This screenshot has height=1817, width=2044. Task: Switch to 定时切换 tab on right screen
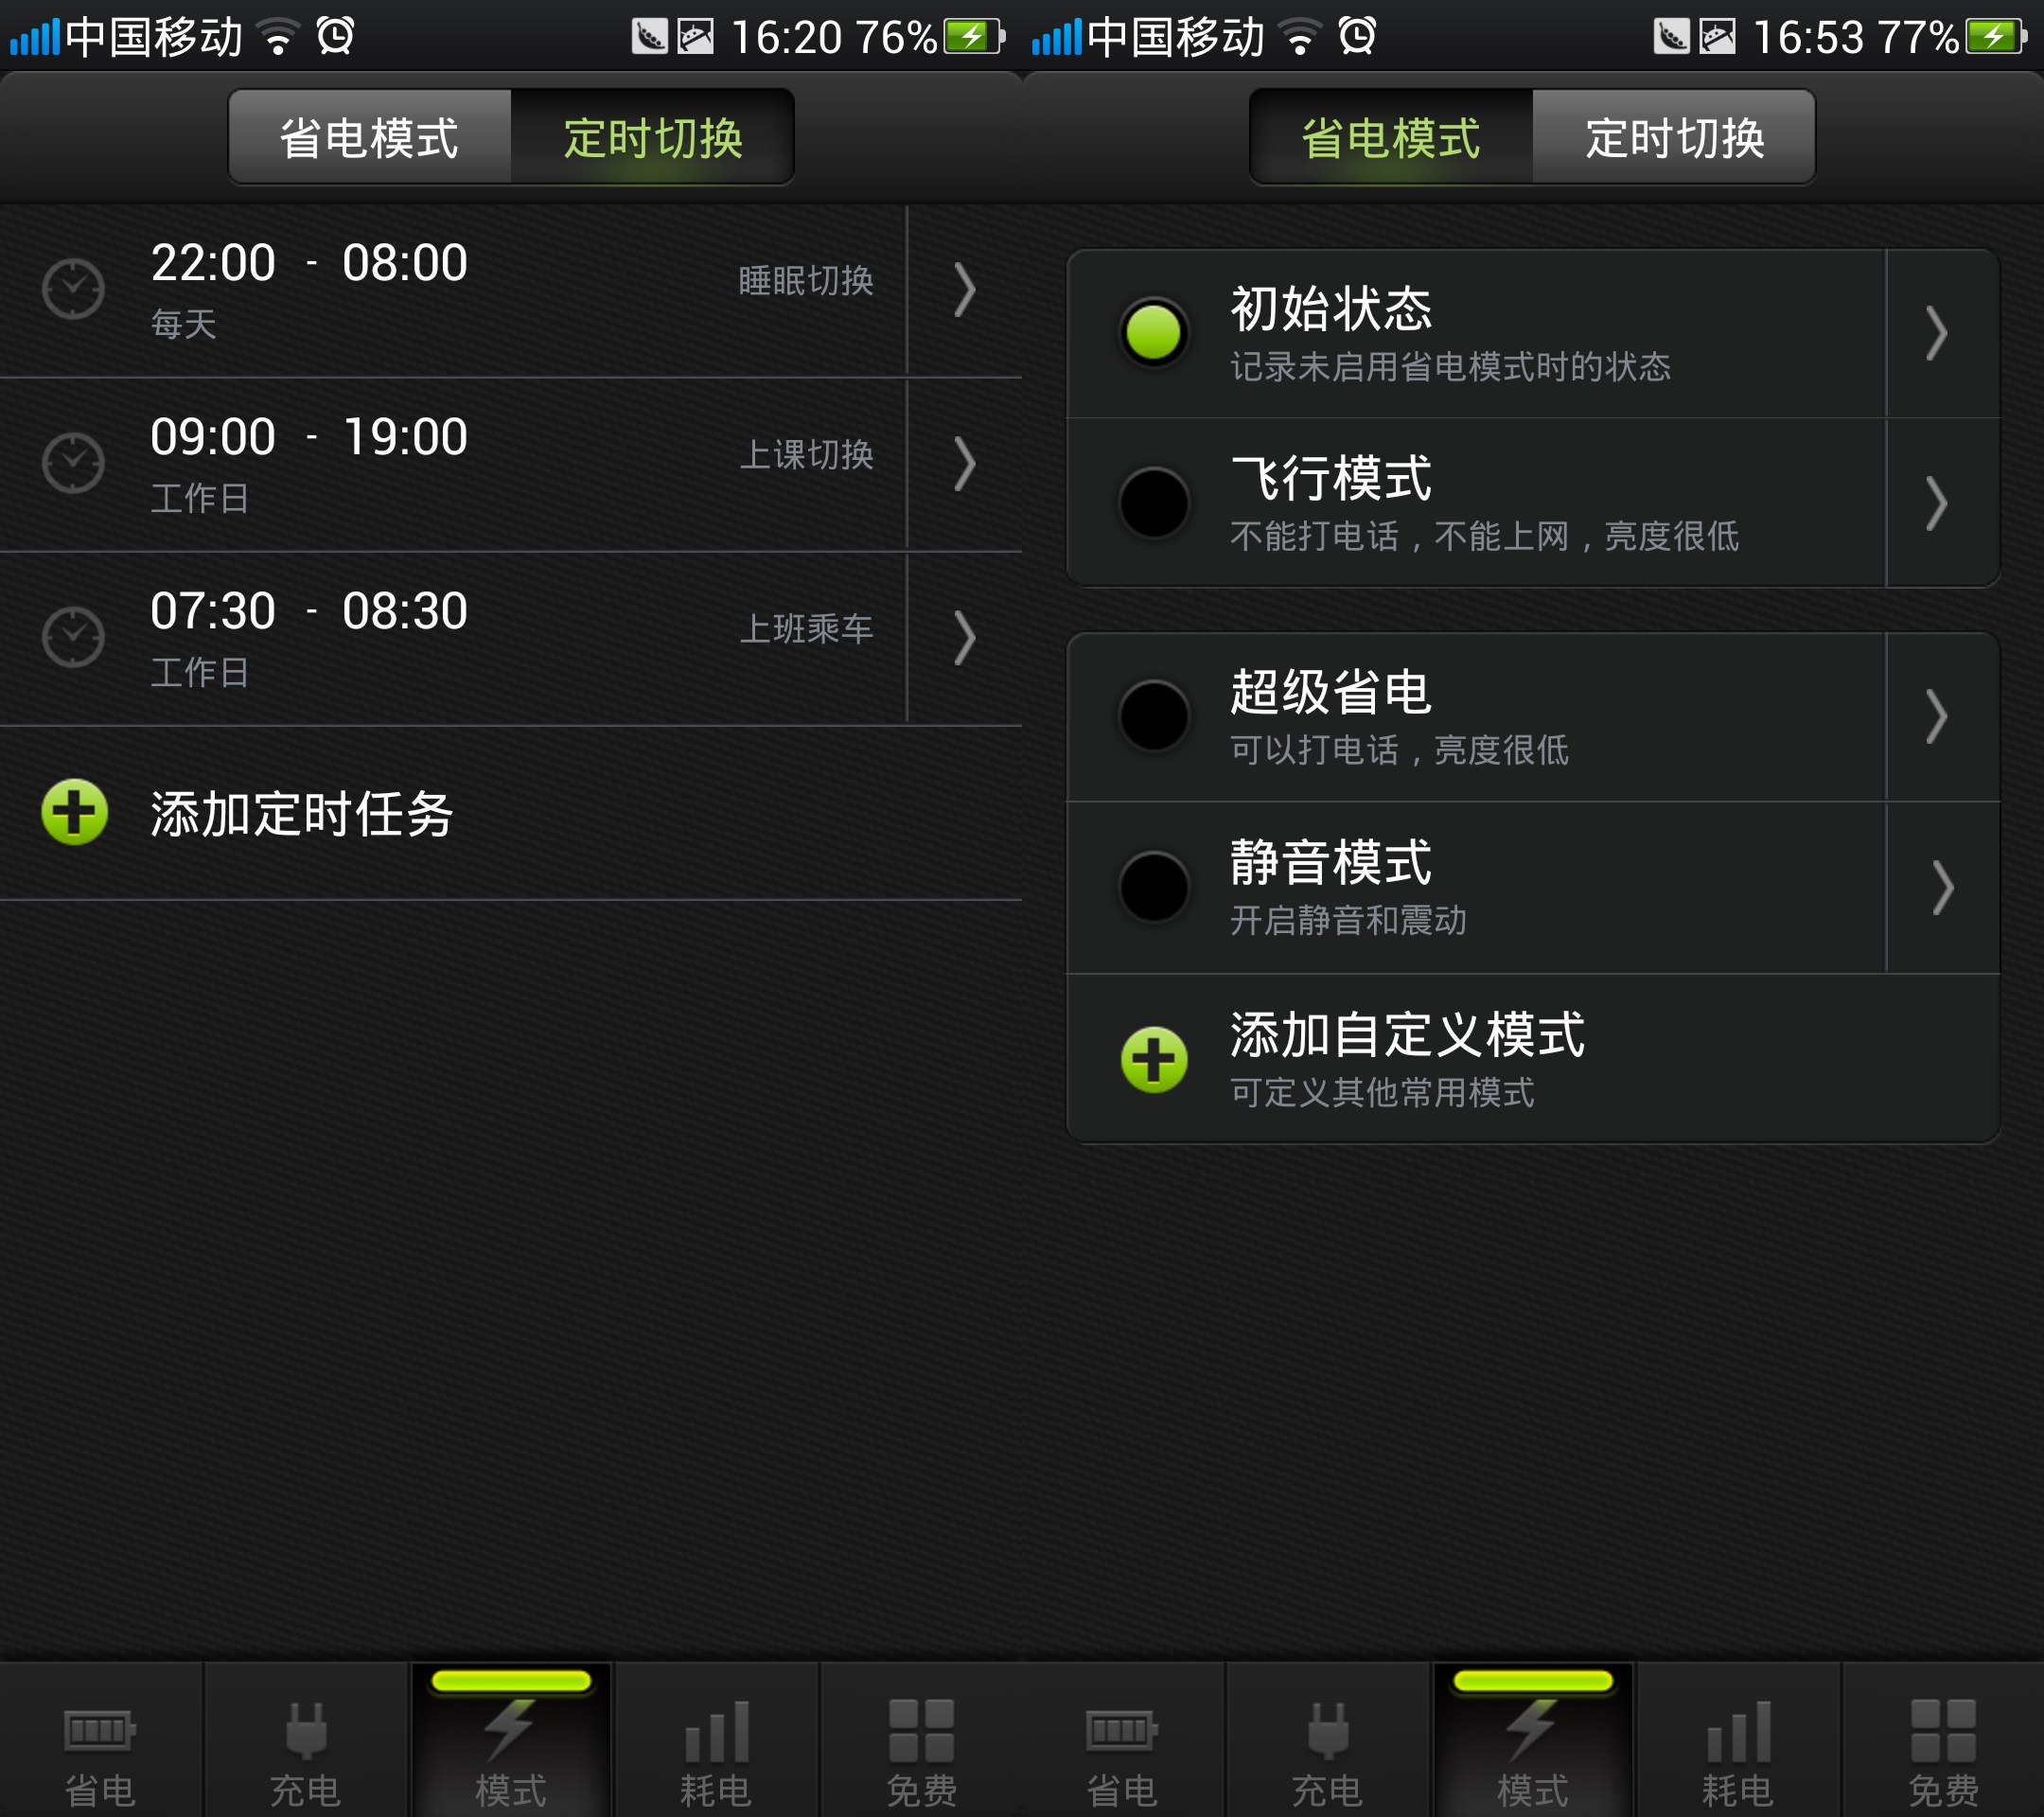1674,137
